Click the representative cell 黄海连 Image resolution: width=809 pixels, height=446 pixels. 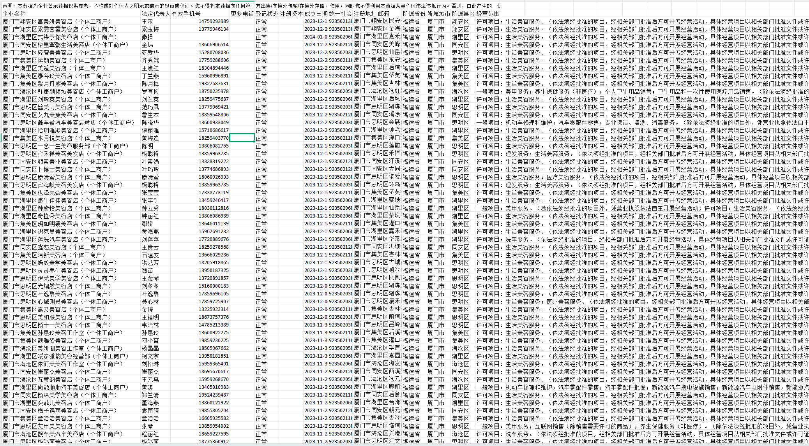click(x=150, y=138)
